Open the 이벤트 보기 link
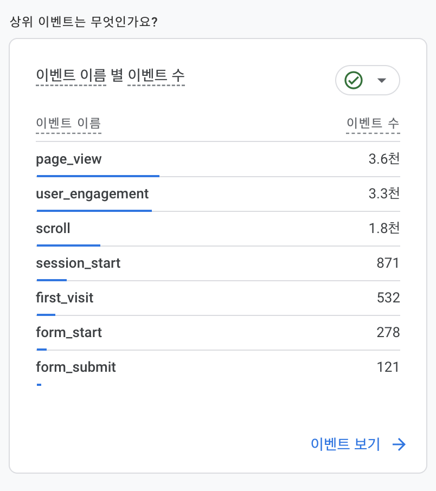Viewport: 436px width, 491px height. pyautogui.click(x=345, y=444)
